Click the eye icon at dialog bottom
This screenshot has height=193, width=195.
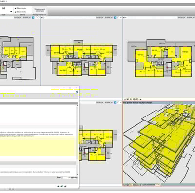click(x=58, y=186)
